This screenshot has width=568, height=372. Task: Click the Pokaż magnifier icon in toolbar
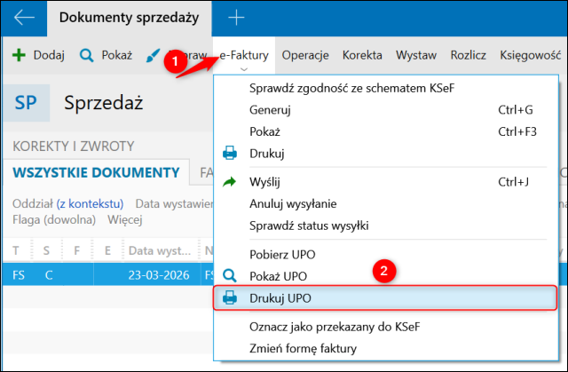coord(87,55)
